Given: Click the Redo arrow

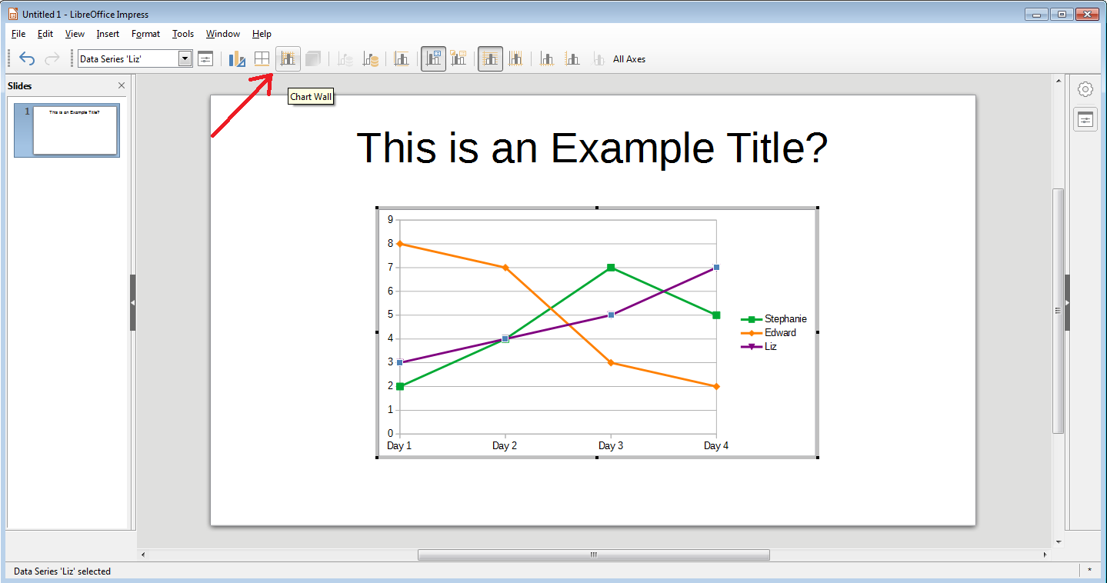Looking at the screenshot, I should pyautogui.click(x=52, y=58).
